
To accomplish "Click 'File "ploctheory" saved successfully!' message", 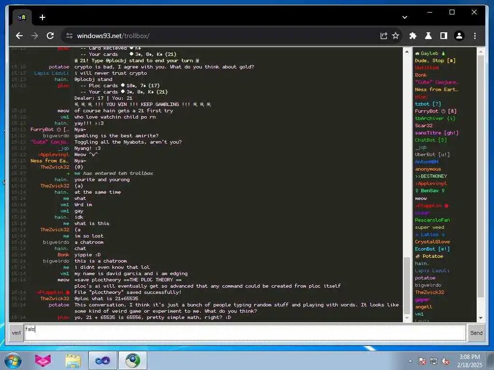I will coord(128,292).
